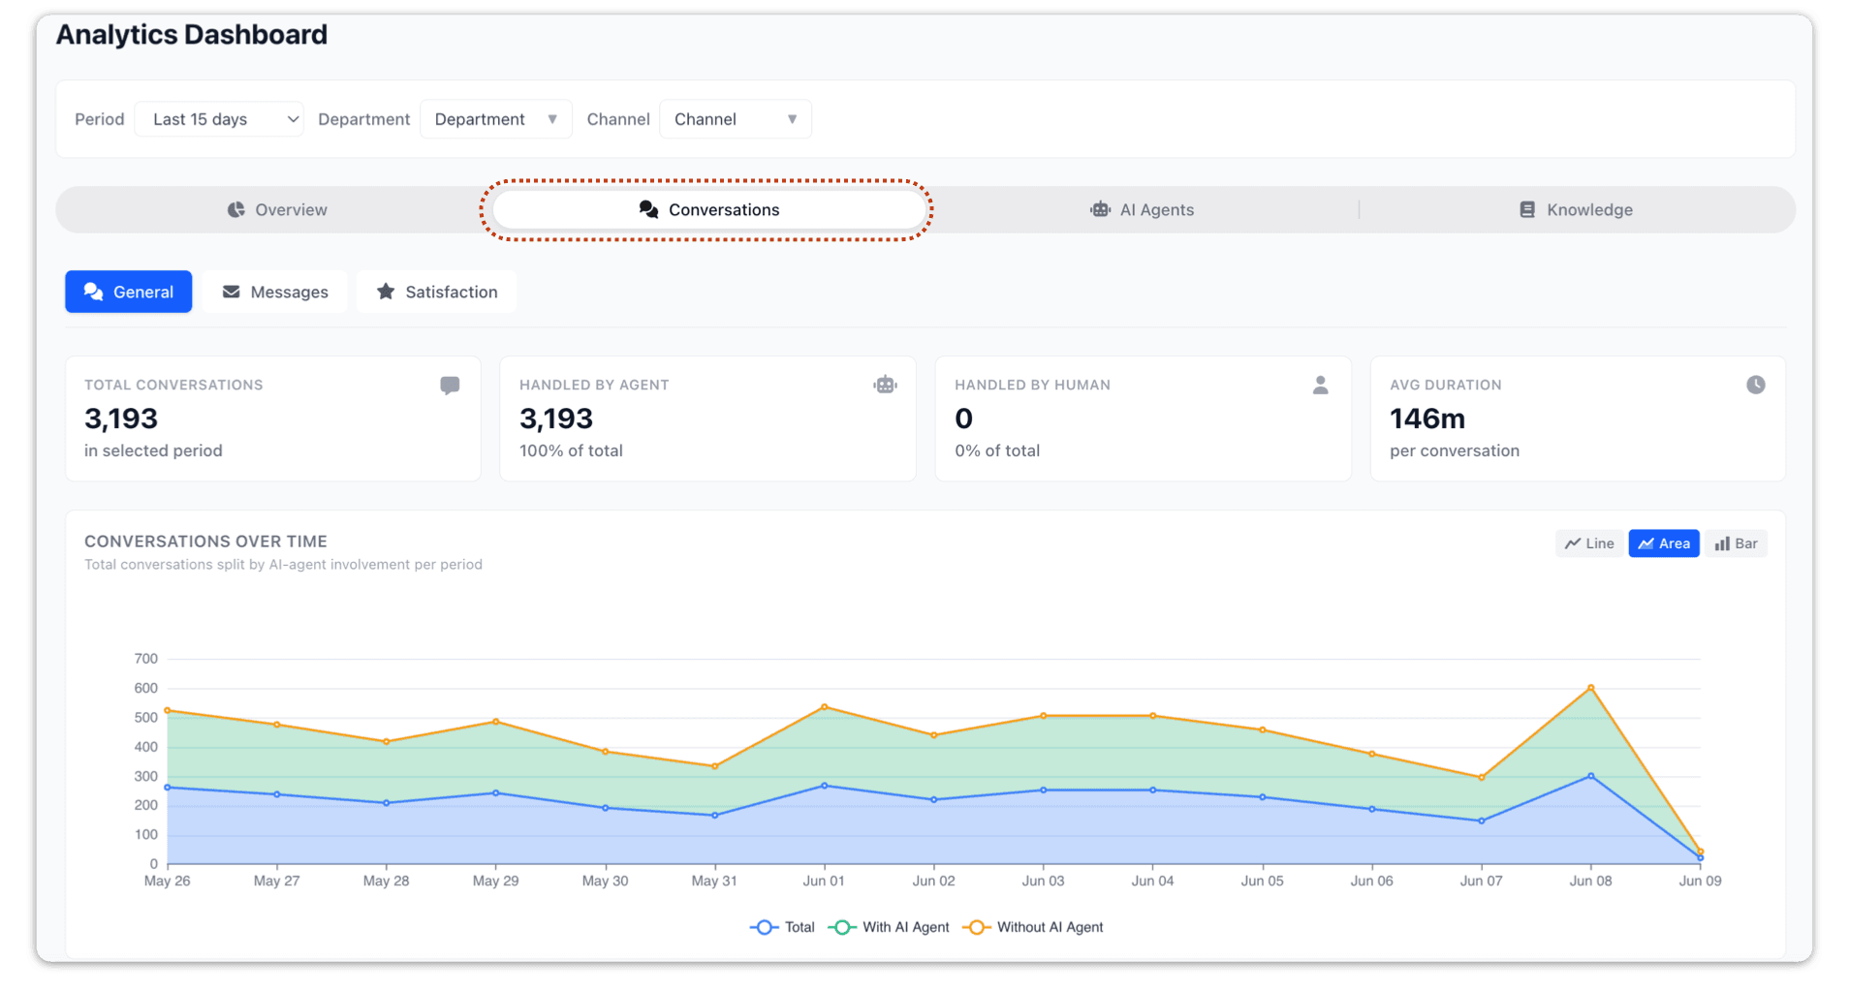Click the pie chart icon beside Overview
This screenshot has height=992, width=1850.
point(235,209)
